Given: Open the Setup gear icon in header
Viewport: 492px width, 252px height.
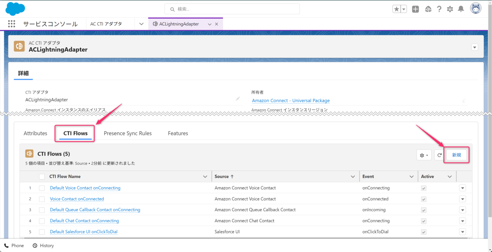Looking at the screenshot, I should pyautogui.click(x=450, y=9).
